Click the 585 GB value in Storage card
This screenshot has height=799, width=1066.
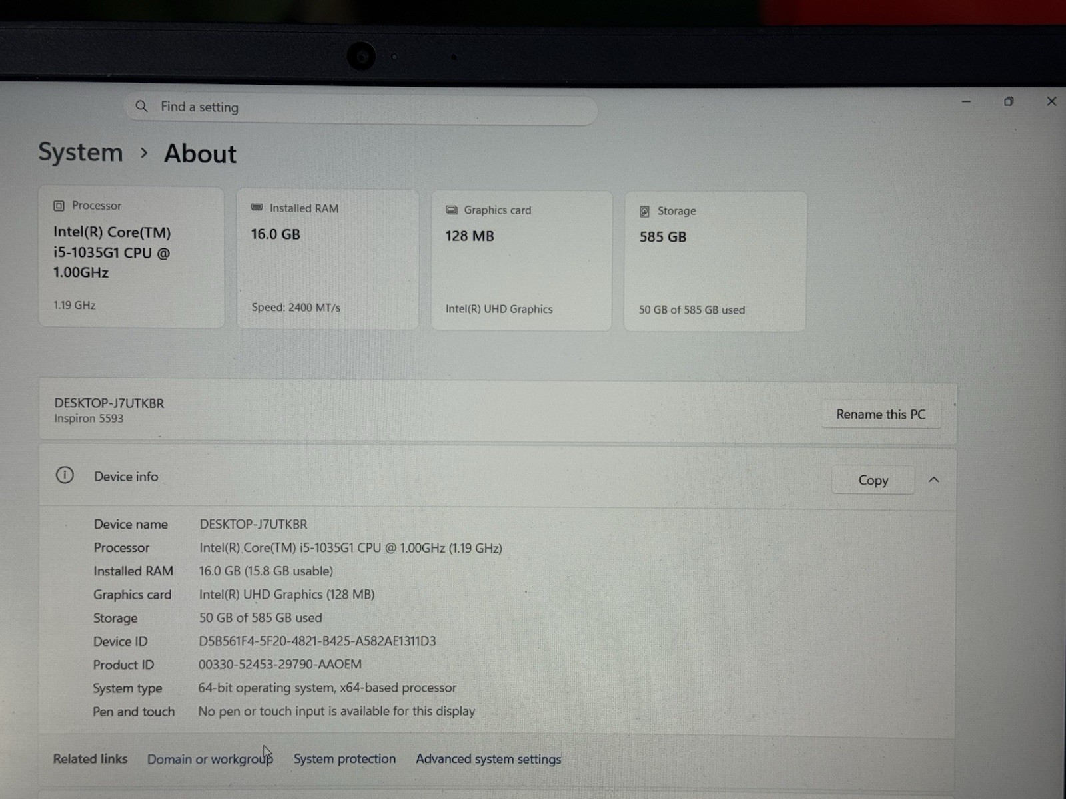(663, 237)
